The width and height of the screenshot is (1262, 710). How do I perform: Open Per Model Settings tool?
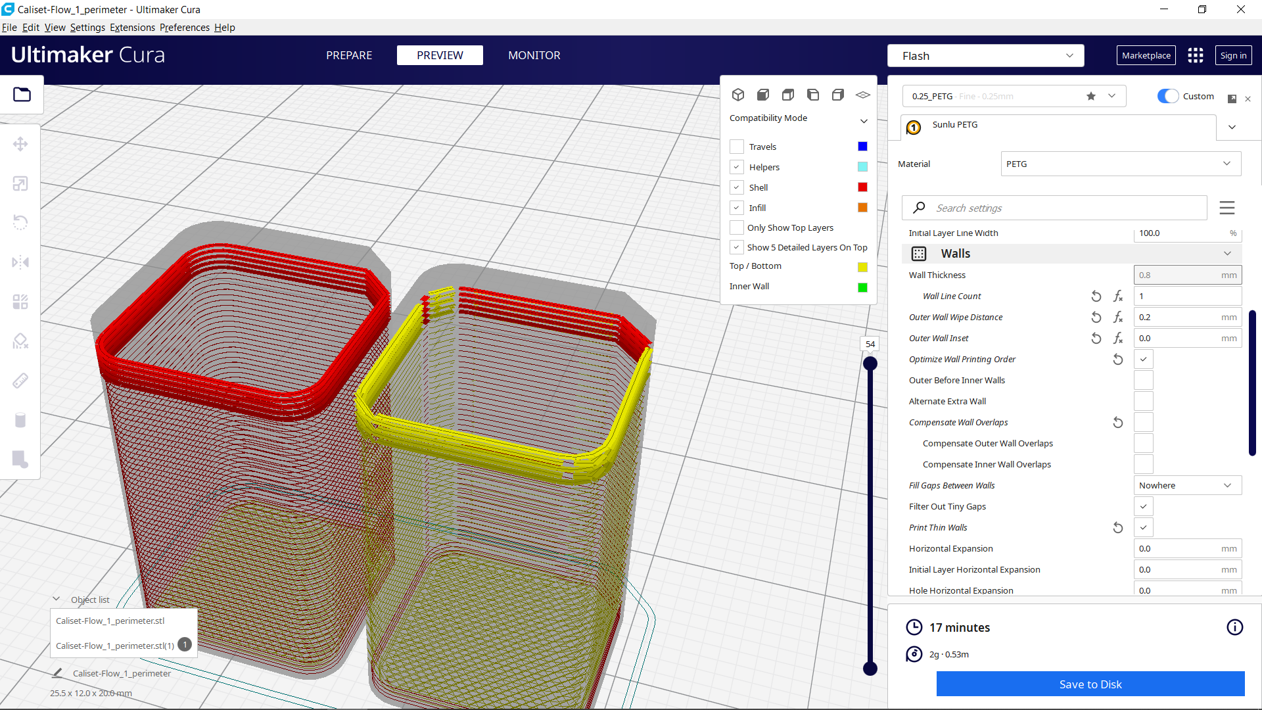click(x=20, y=301)
